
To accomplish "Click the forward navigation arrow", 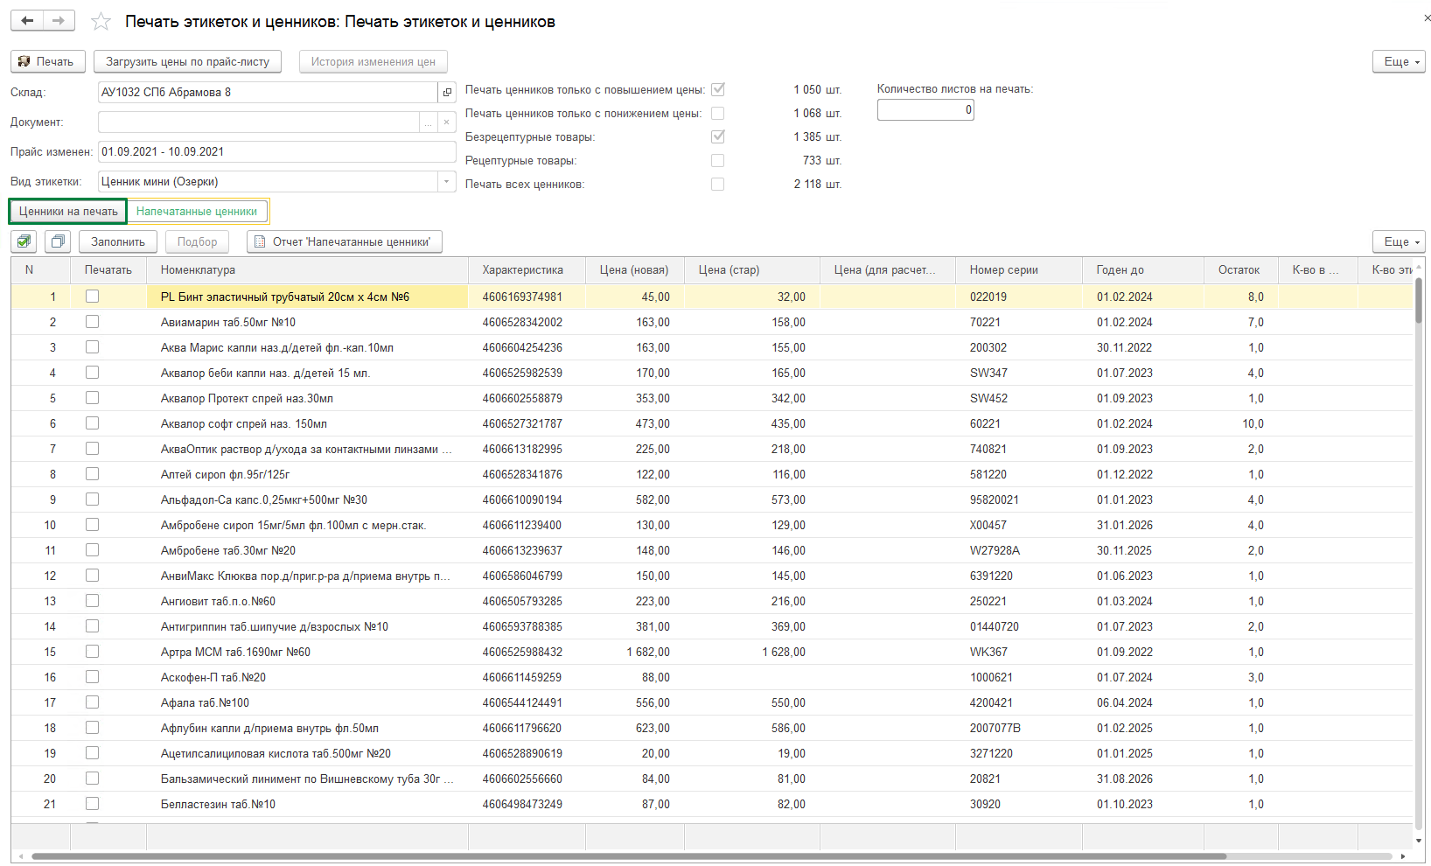I will [59, 20].
